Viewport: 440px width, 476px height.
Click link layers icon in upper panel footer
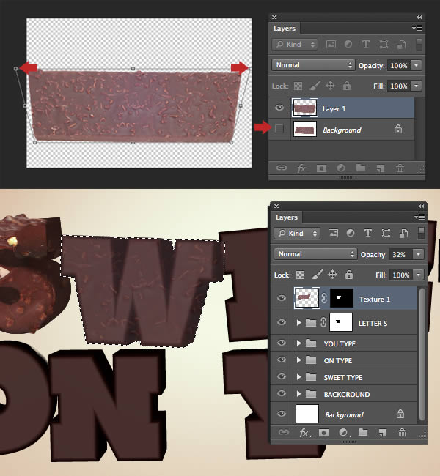(x=282, y=168)
